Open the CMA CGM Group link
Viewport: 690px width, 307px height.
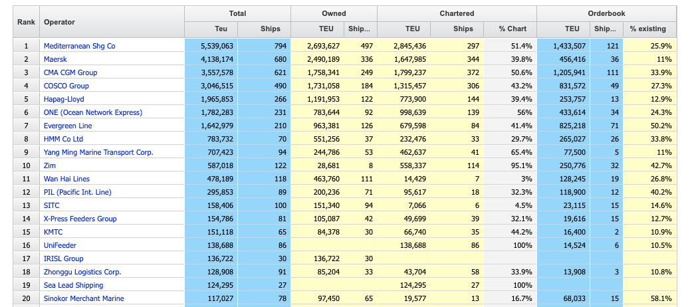pos(70,72)
